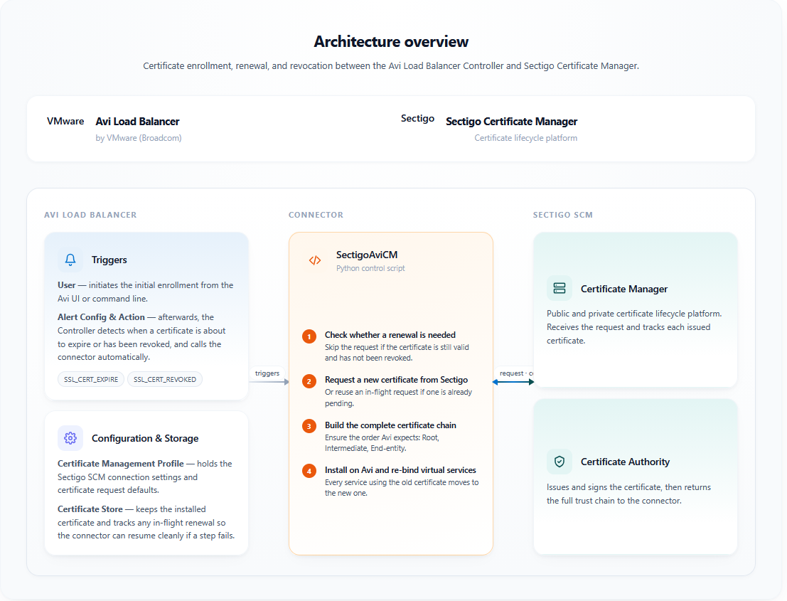
Task: Click the 'request' arrow label
Action: pyautogui.click(x=515, y=373)
